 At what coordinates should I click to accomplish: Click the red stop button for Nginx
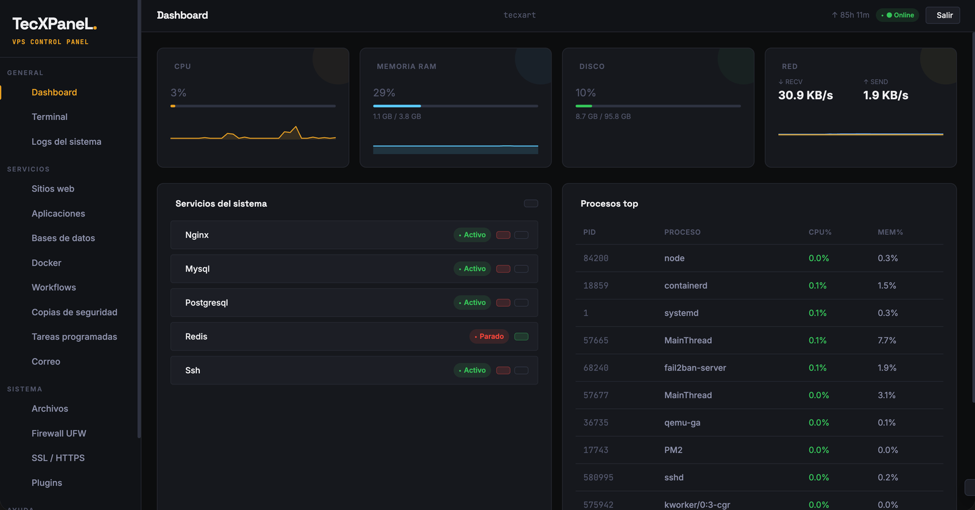point(503,235)
